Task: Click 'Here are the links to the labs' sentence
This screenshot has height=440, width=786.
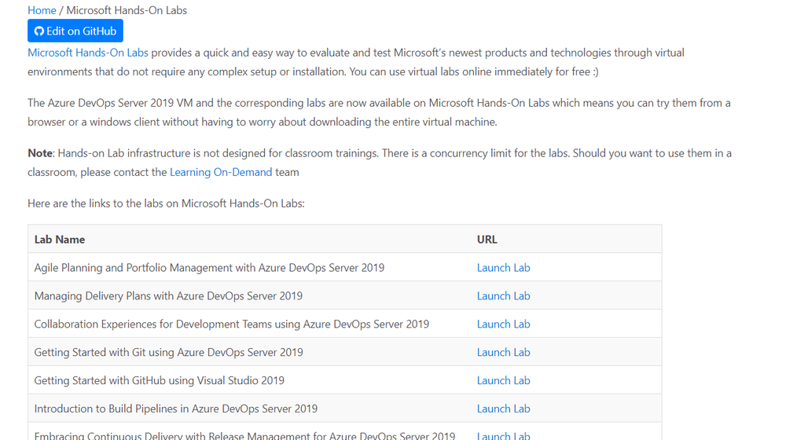Action: coord(166,203)
